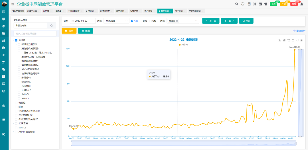Image resolution: width=308 pixels, height=150 pixels.
Task: Open the date picker showing 2022-04-22
Action: click(82, 21)
